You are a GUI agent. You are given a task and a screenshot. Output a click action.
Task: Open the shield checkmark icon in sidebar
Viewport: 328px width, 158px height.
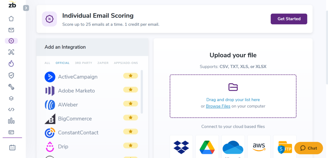[11, 75]
